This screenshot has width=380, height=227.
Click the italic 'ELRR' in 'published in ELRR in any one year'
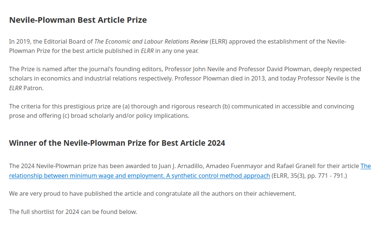click(147, 51)
